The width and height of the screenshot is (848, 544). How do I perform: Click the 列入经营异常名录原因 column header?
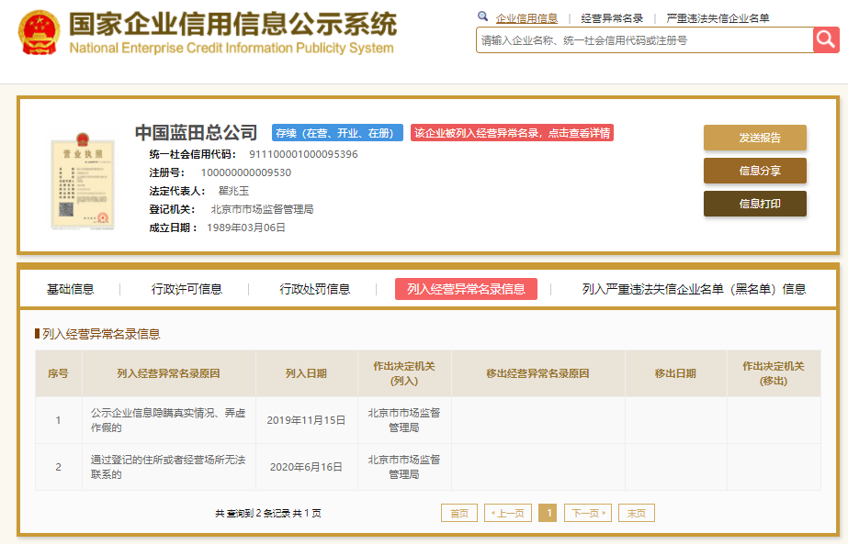pyautogui.click(x=168, y=374)
